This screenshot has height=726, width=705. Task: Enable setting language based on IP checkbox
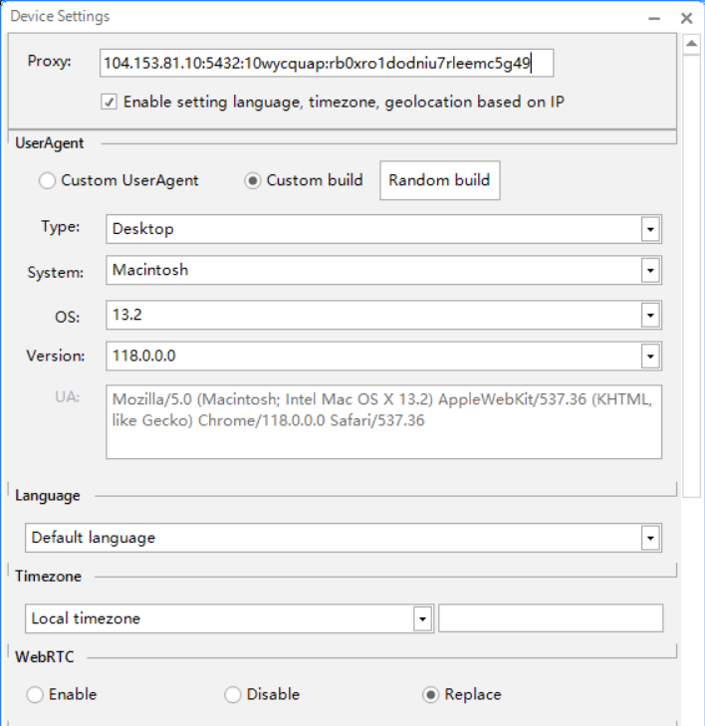(x=110, y=102)
